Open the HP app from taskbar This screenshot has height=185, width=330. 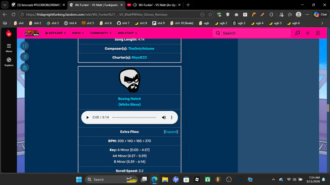(x=176, y=180)
